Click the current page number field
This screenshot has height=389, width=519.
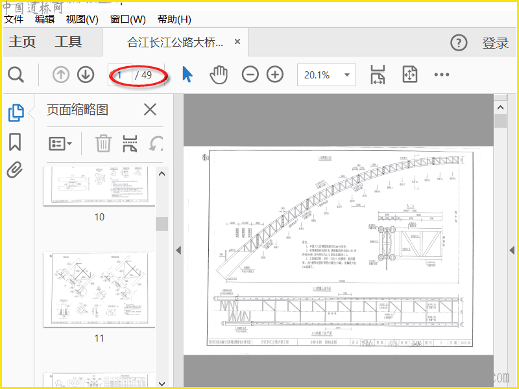(x=120, y=75)
